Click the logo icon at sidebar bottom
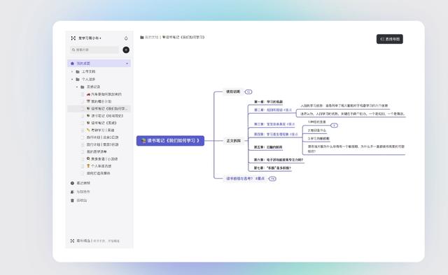Image resolution: width=448 pixels, height=275 pixels. (x=72, y=241)
